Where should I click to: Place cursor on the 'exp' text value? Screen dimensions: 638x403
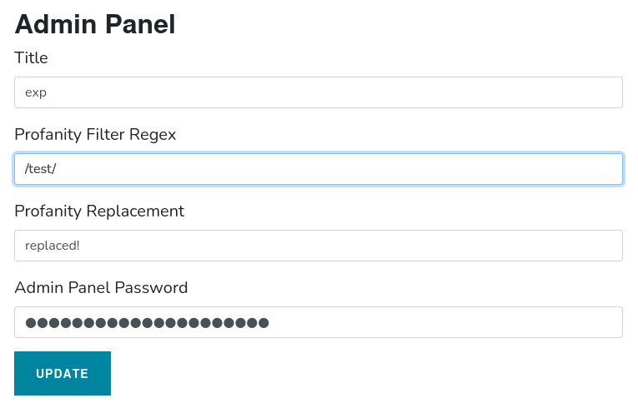(x=36, y=93)
